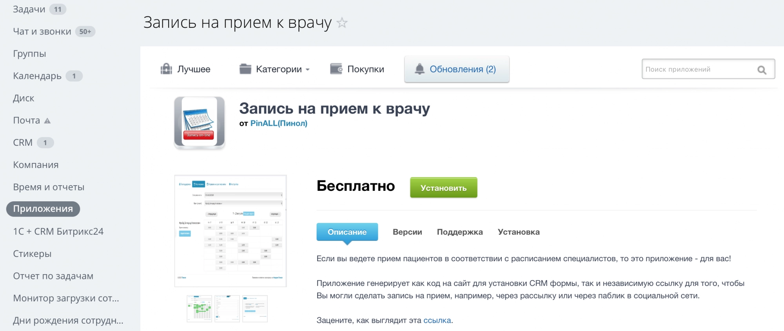Open Чат и звонки in sidebar

click(42, 32)
